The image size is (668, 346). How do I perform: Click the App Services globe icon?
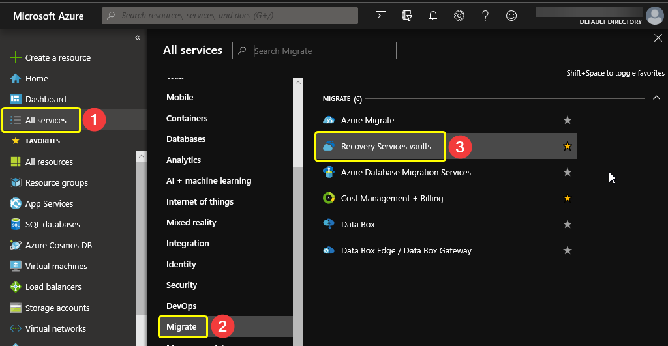[16, 203]
